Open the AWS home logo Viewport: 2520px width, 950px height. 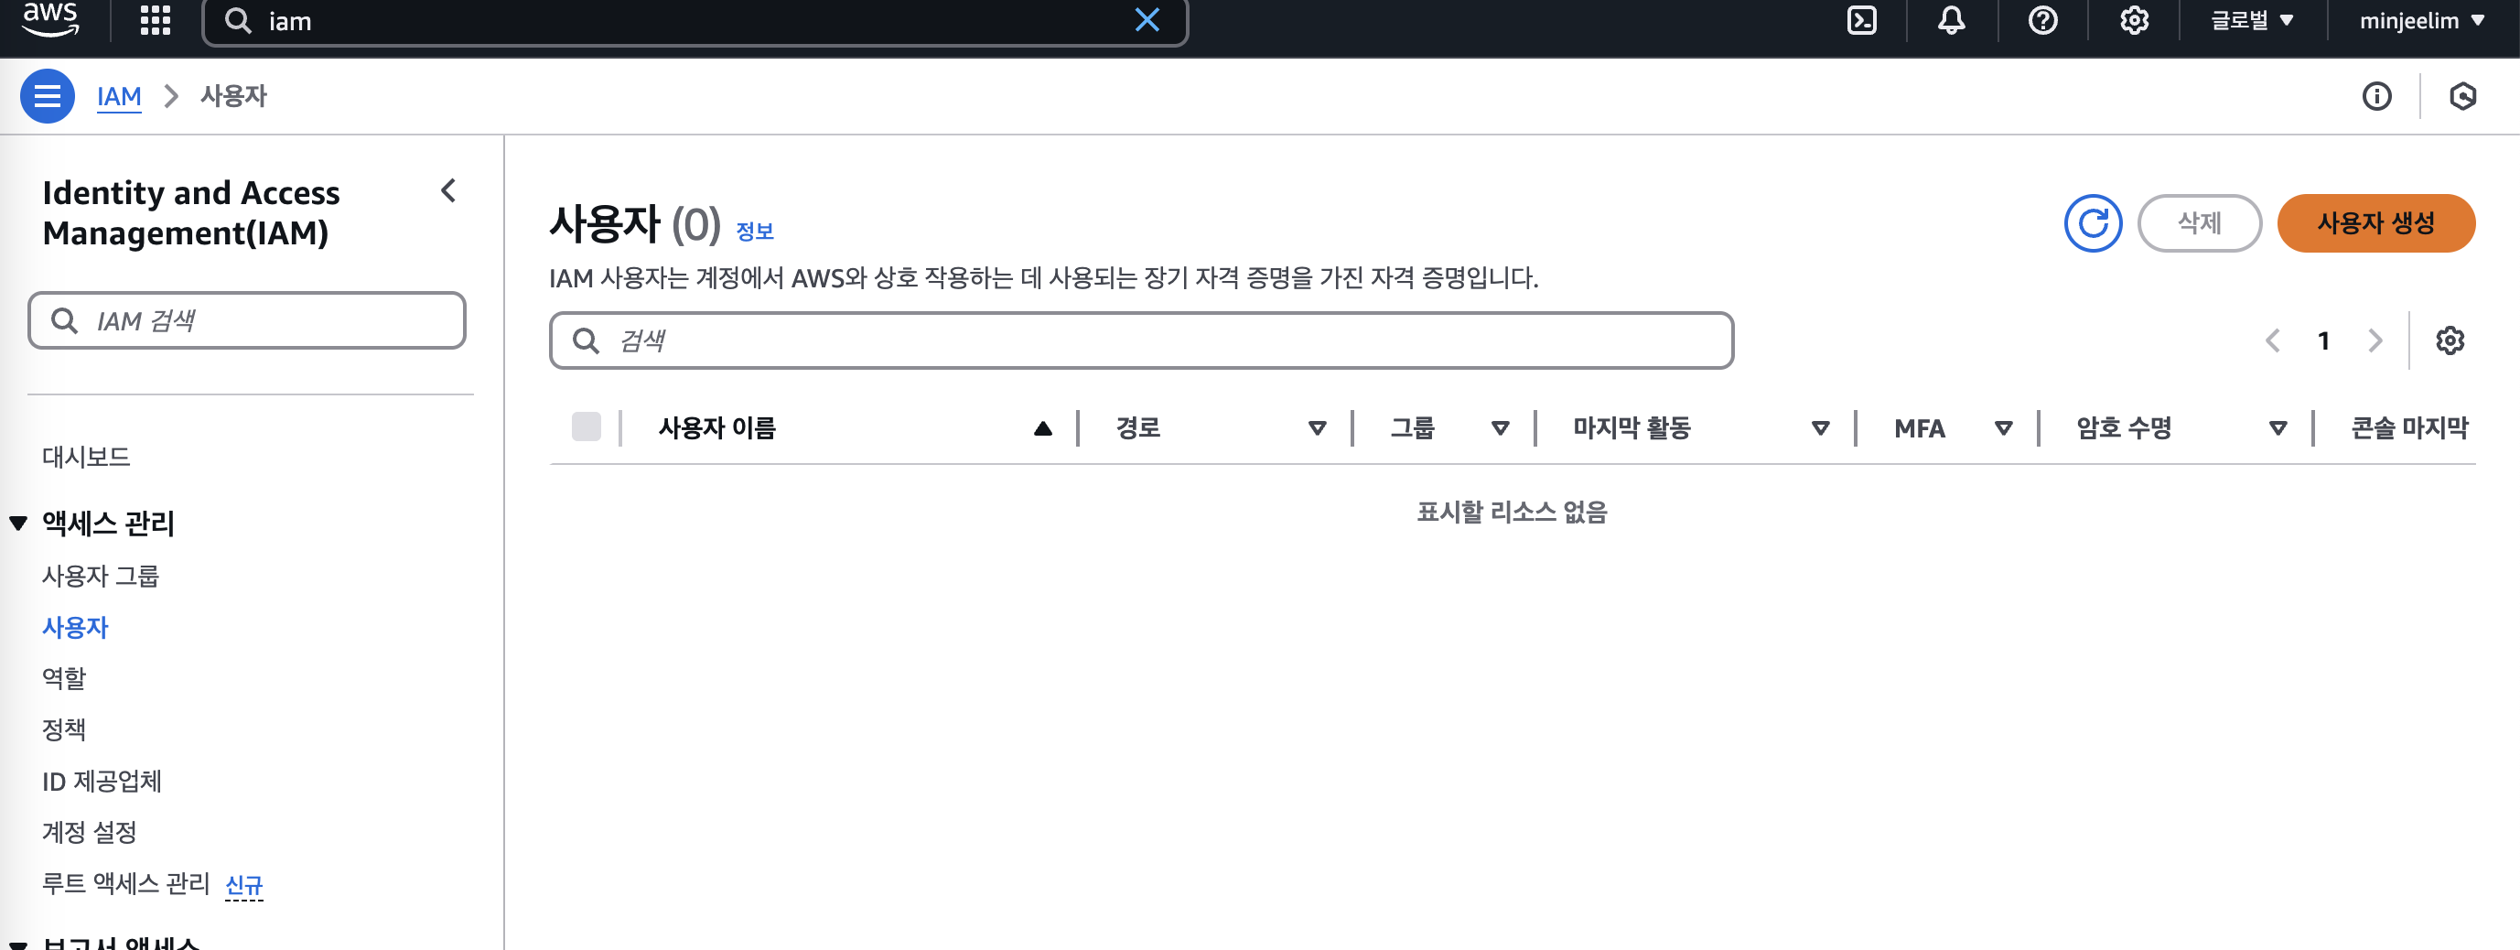pos(50,19)
